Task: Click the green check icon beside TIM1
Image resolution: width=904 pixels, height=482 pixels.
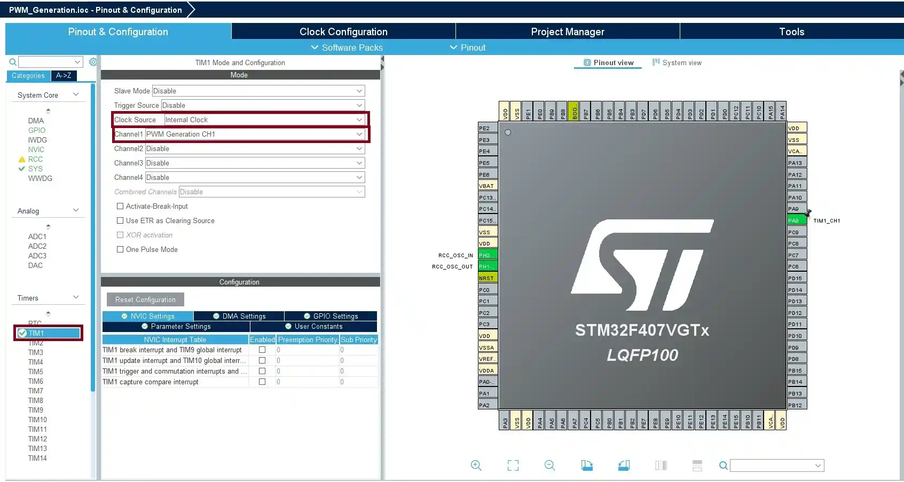Action: 22,333
